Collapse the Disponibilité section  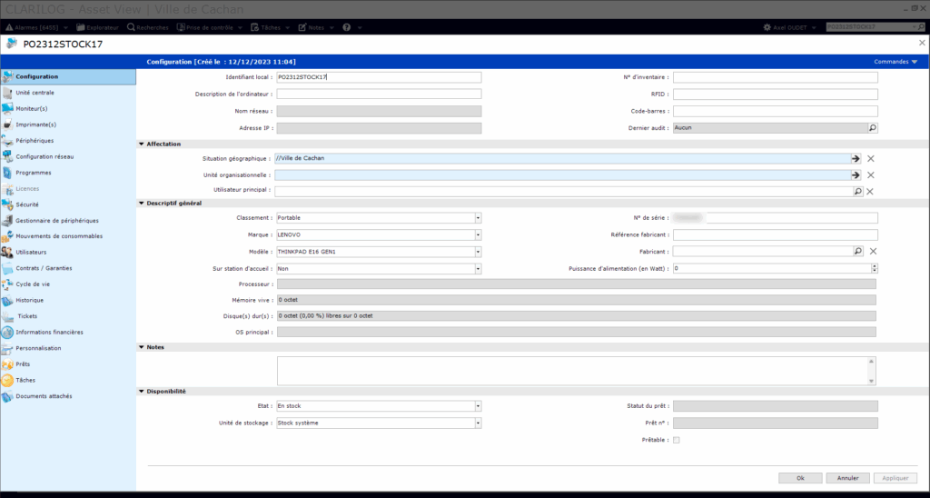click(141, 391)
